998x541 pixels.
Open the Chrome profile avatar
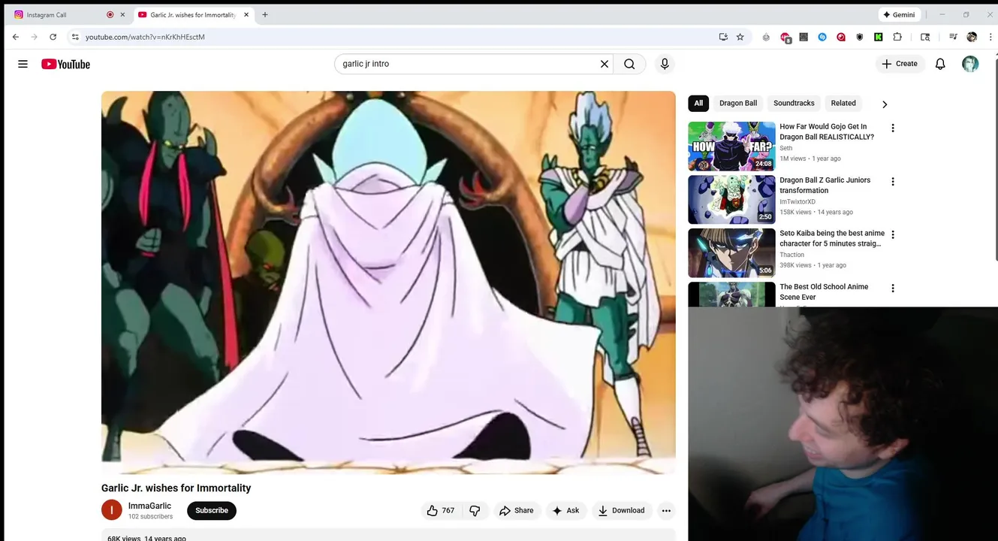pyautogui.click(x=972, y=37)
